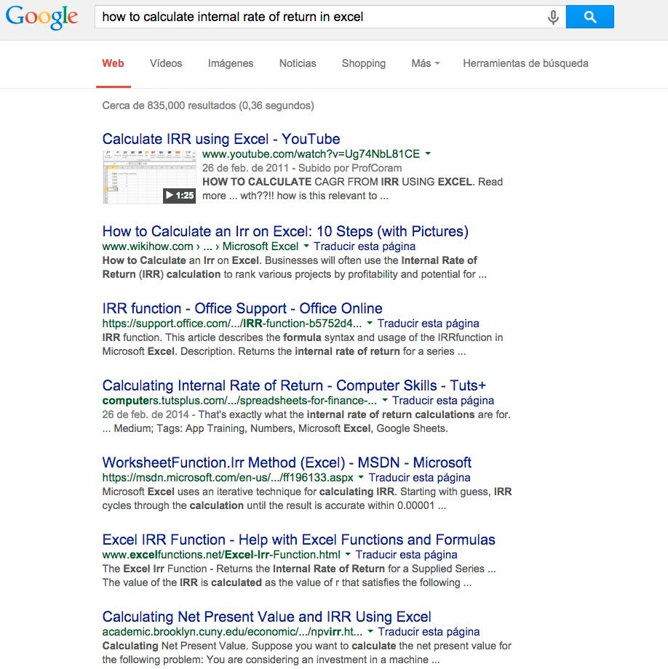668x669 pixels.
Task: Click the computers.tutsplus.com green URL
Action: pyautogui.click(x=239, y=401)
